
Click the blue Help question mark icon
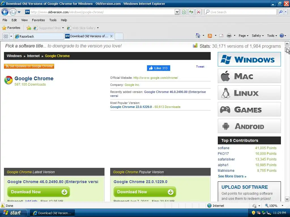tap(282, 36)
